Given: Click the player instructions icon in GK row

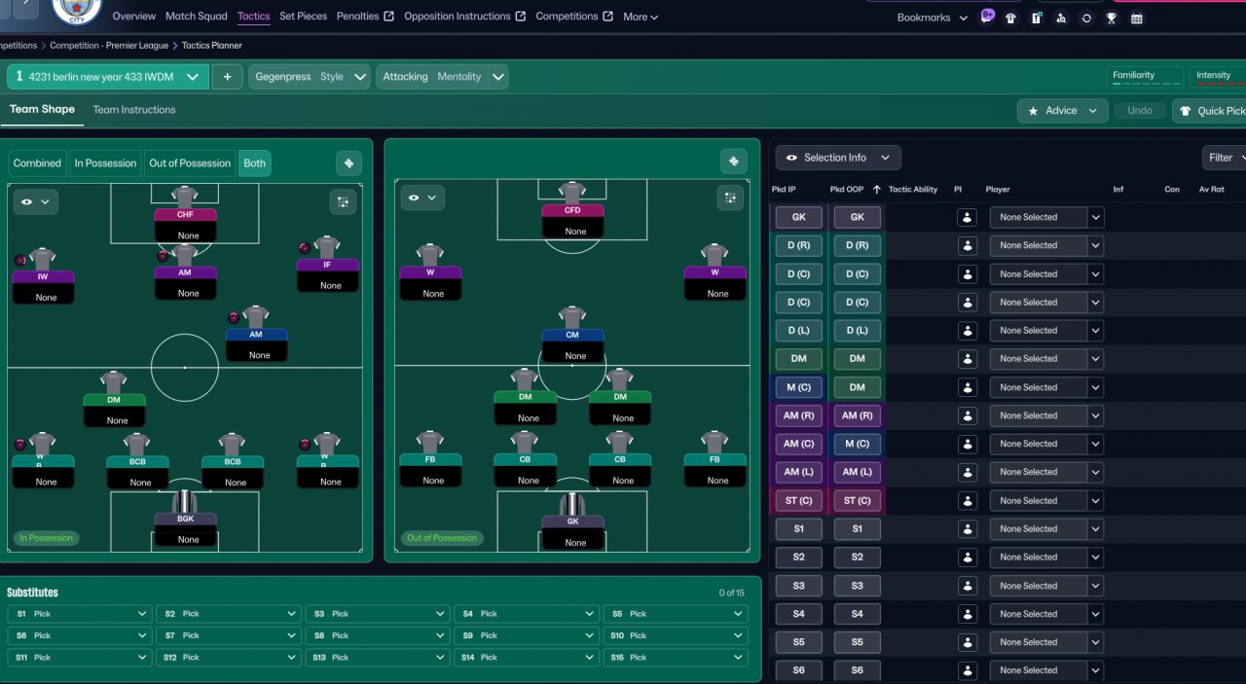Looking at the screenshot, I should (x=968, y=217).
